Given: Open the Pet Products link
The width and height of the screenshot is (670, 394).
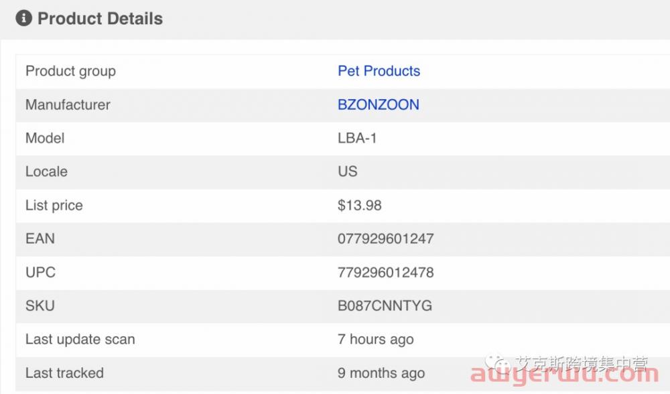Looking at the screenshot, I should (x=379, y=71).
